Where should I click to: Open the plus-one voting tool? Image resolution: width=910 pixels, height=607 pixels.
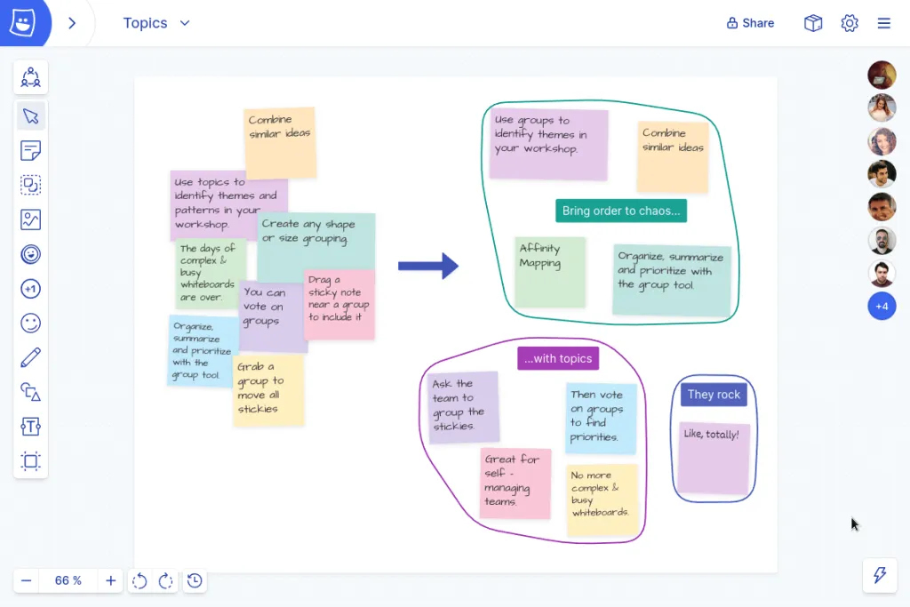pos(31,289)
